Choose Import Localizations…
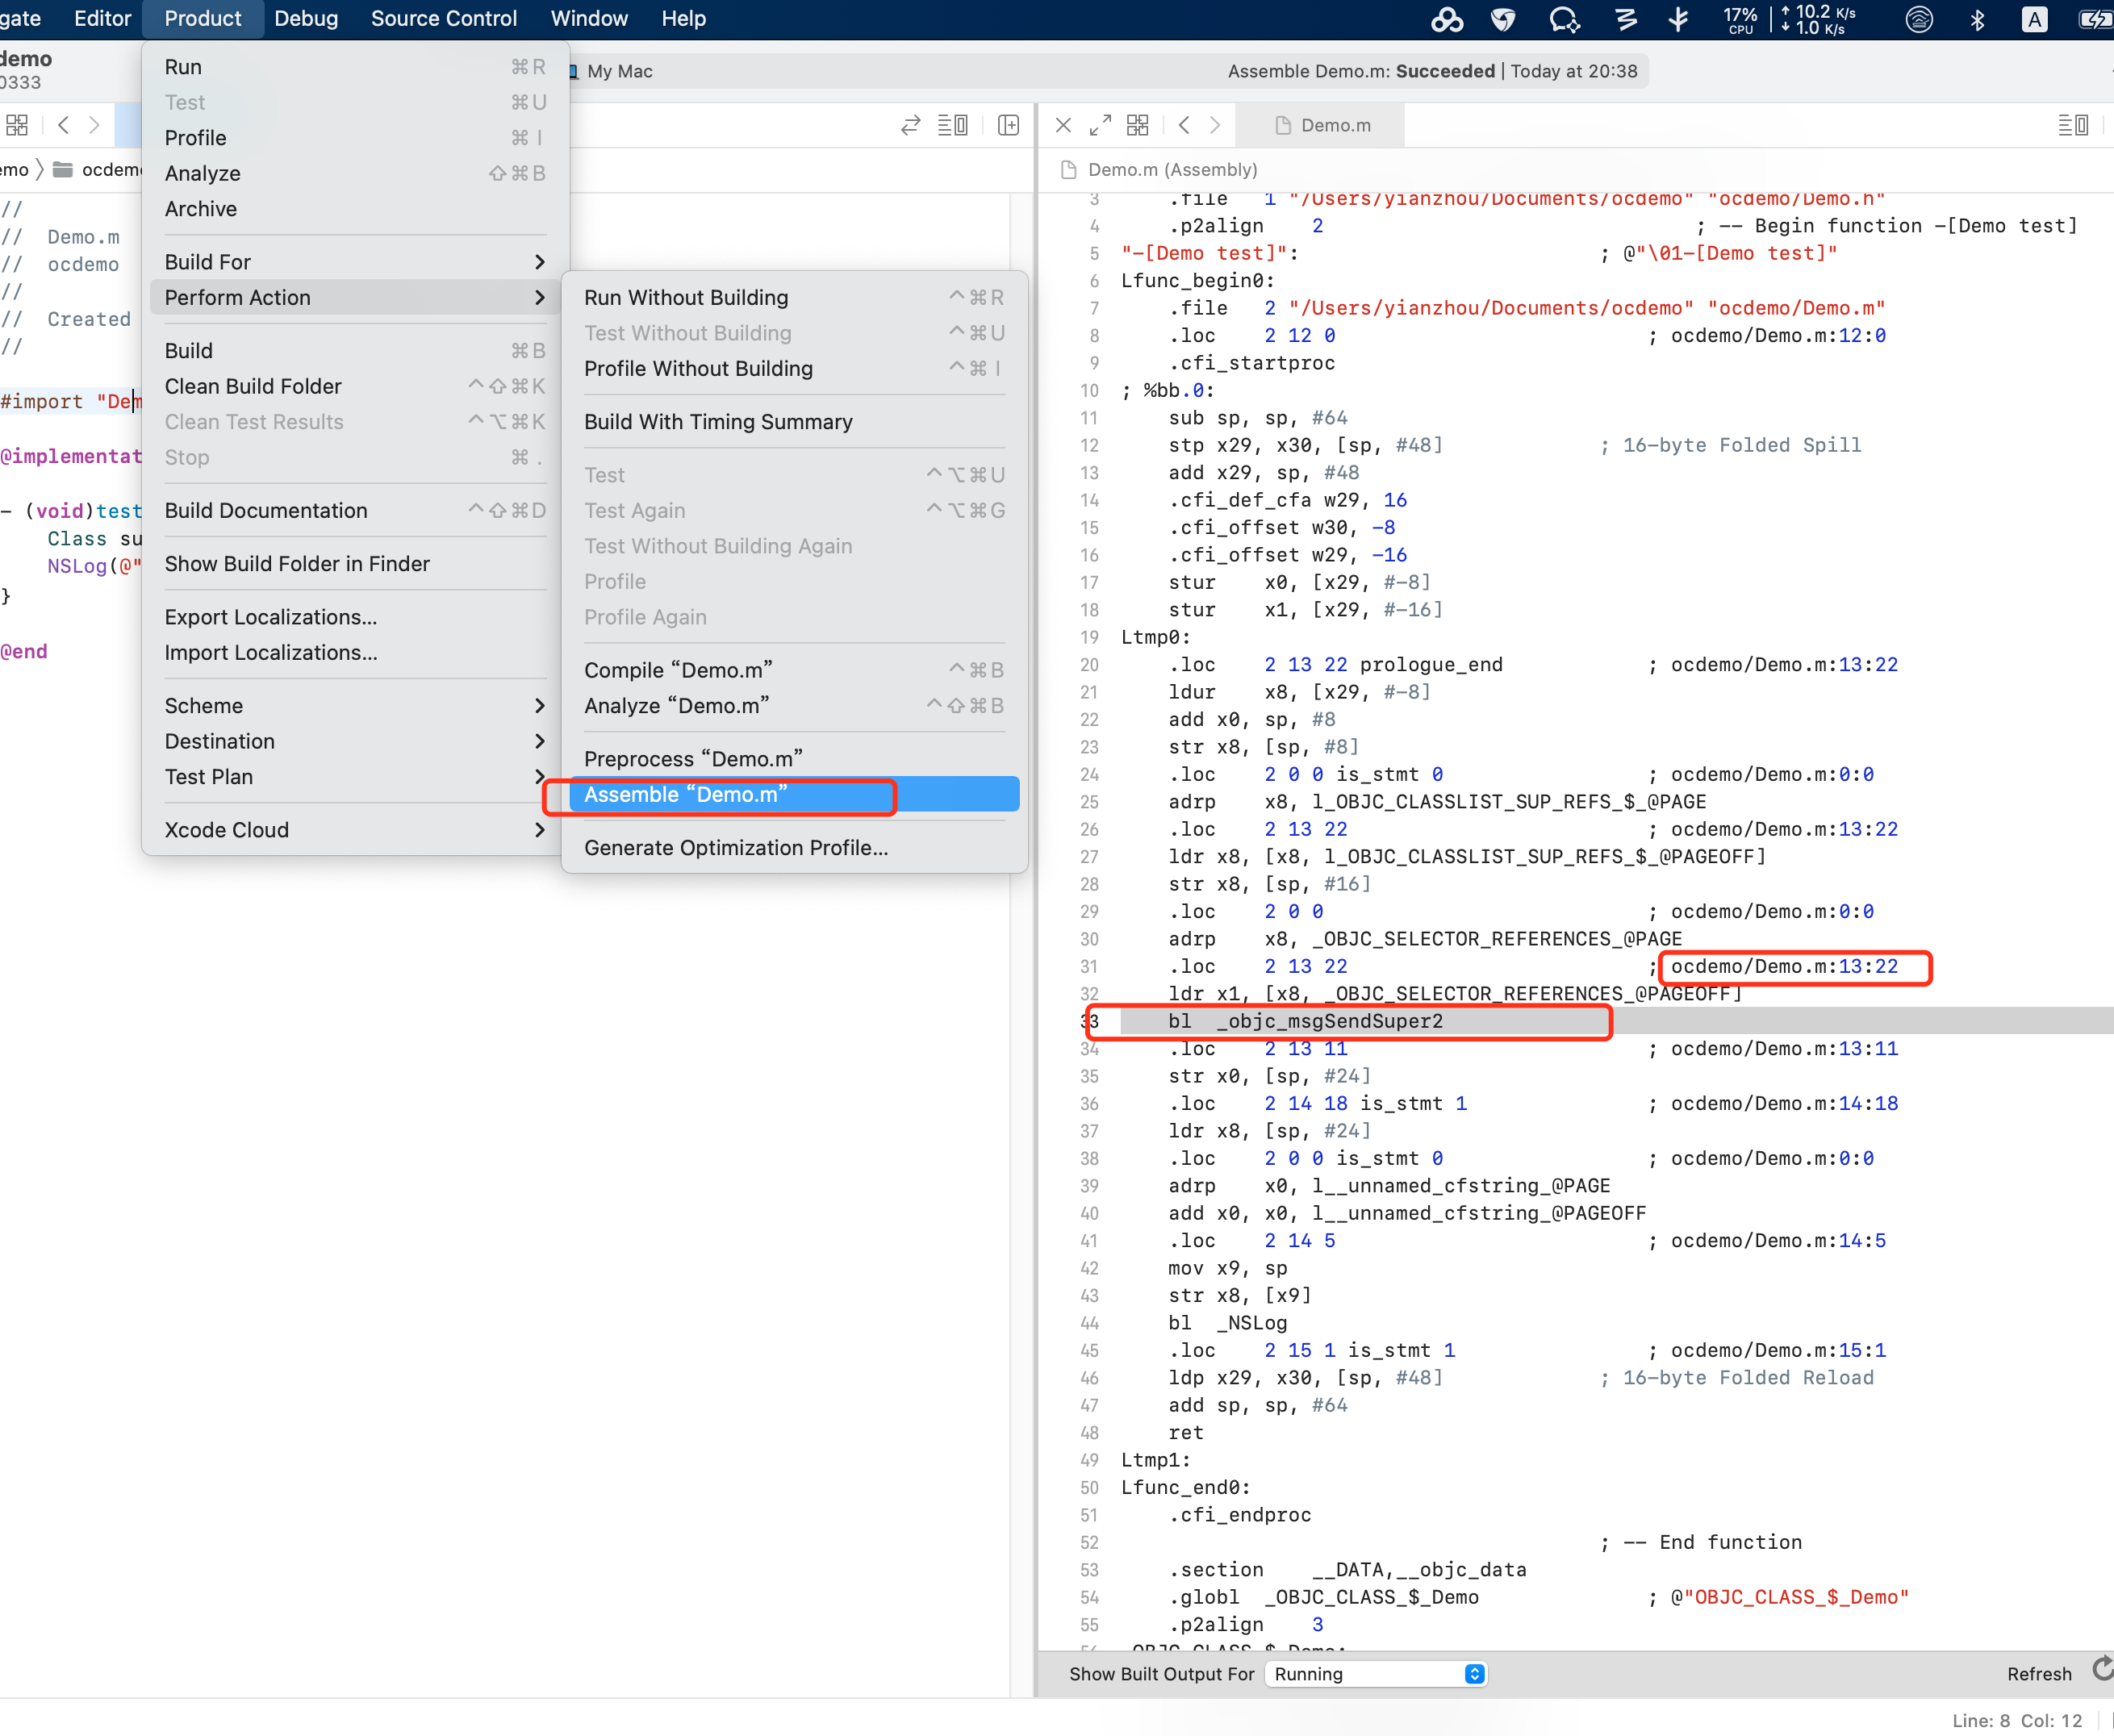Viewport: 2114px width, 1736px height. point(355,652)
